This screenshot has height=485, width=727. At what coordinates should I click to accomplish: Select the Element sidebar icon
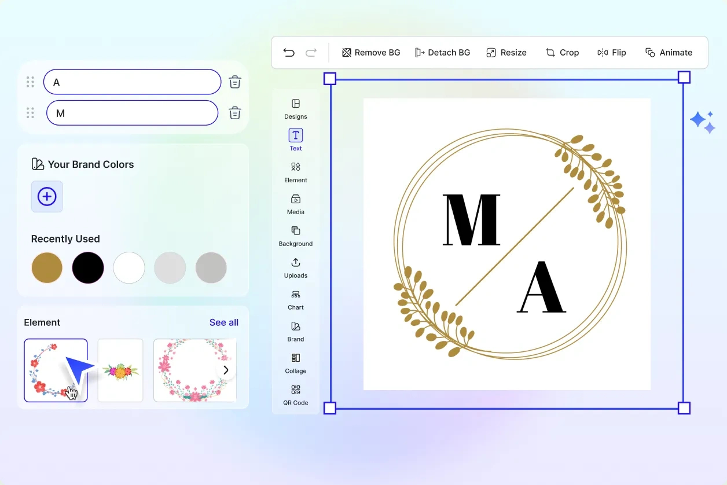[295, 172]
